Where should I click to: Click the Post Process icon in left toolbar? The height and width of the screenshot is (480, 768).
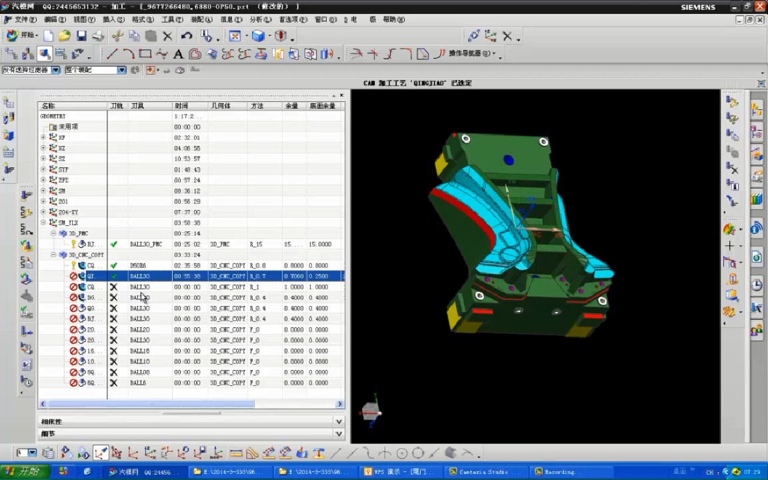point(27,348)
